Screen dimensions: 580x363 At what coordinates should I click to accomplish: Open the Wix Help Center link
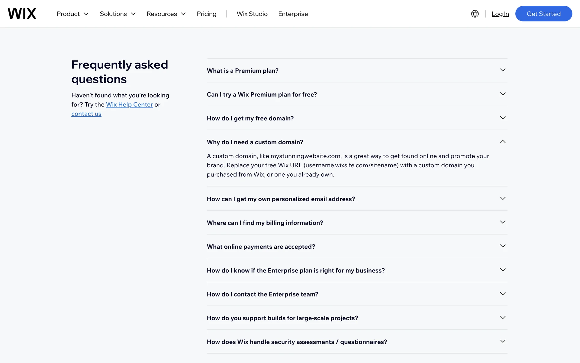click(129, 104)
